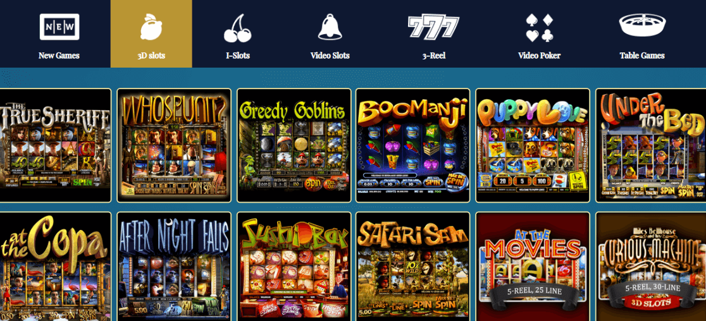Open the At The Movies game tile
This screenshot has height=321, width=706.
pyautogui.click(x=533, y=266)
